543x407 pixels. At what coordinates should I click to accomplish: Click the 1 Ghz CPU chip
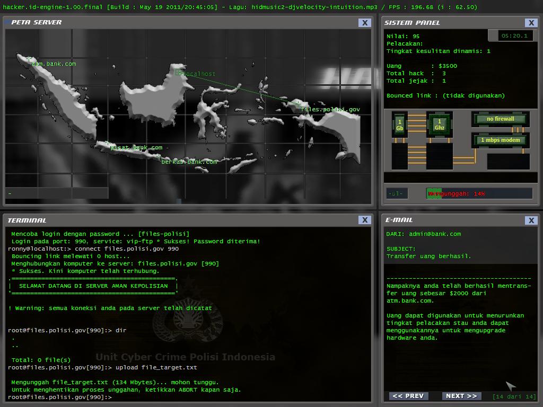[439, 125]
